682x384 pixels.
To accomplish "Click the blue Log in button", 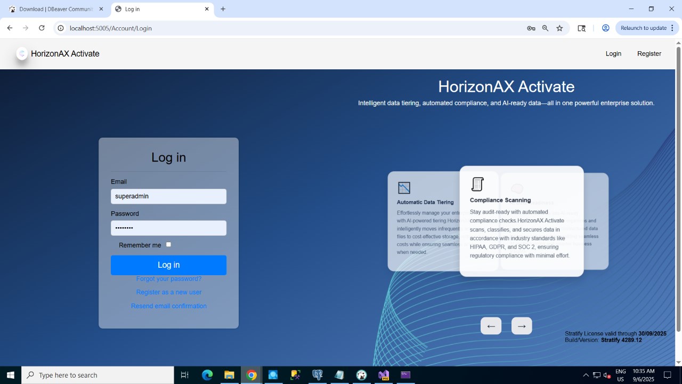I will (168, 265).
